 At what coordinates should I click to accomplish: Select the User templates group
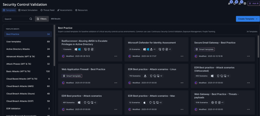pos(28,41)
